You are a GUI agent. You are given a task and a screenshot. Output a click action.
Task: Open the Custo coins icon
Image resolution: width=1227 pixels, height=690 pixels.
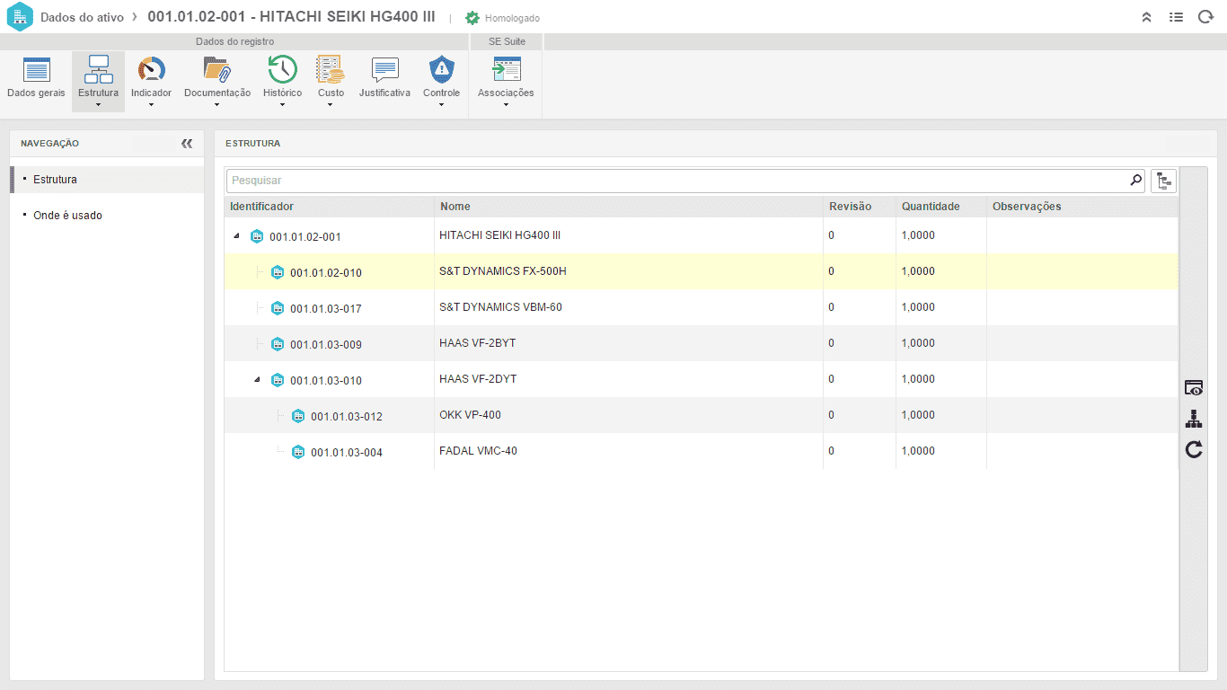point(330,69)
